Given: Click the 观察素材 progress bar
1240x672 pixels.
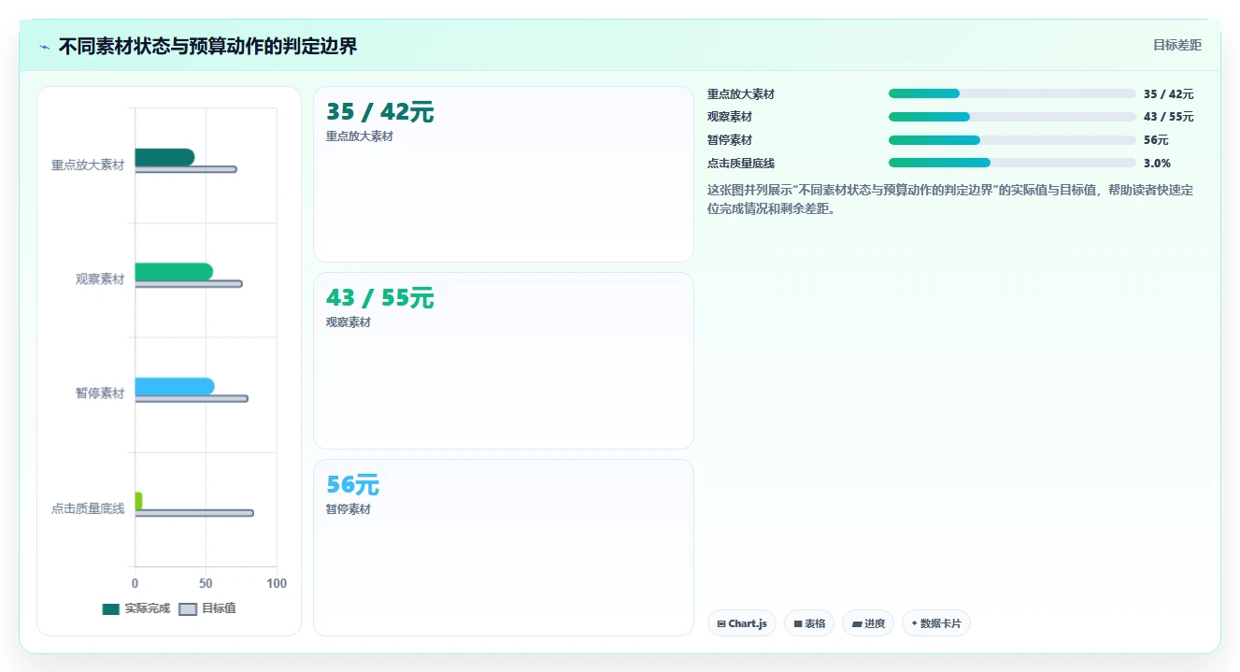Looking at the screenshot, I should point(1012,117).
